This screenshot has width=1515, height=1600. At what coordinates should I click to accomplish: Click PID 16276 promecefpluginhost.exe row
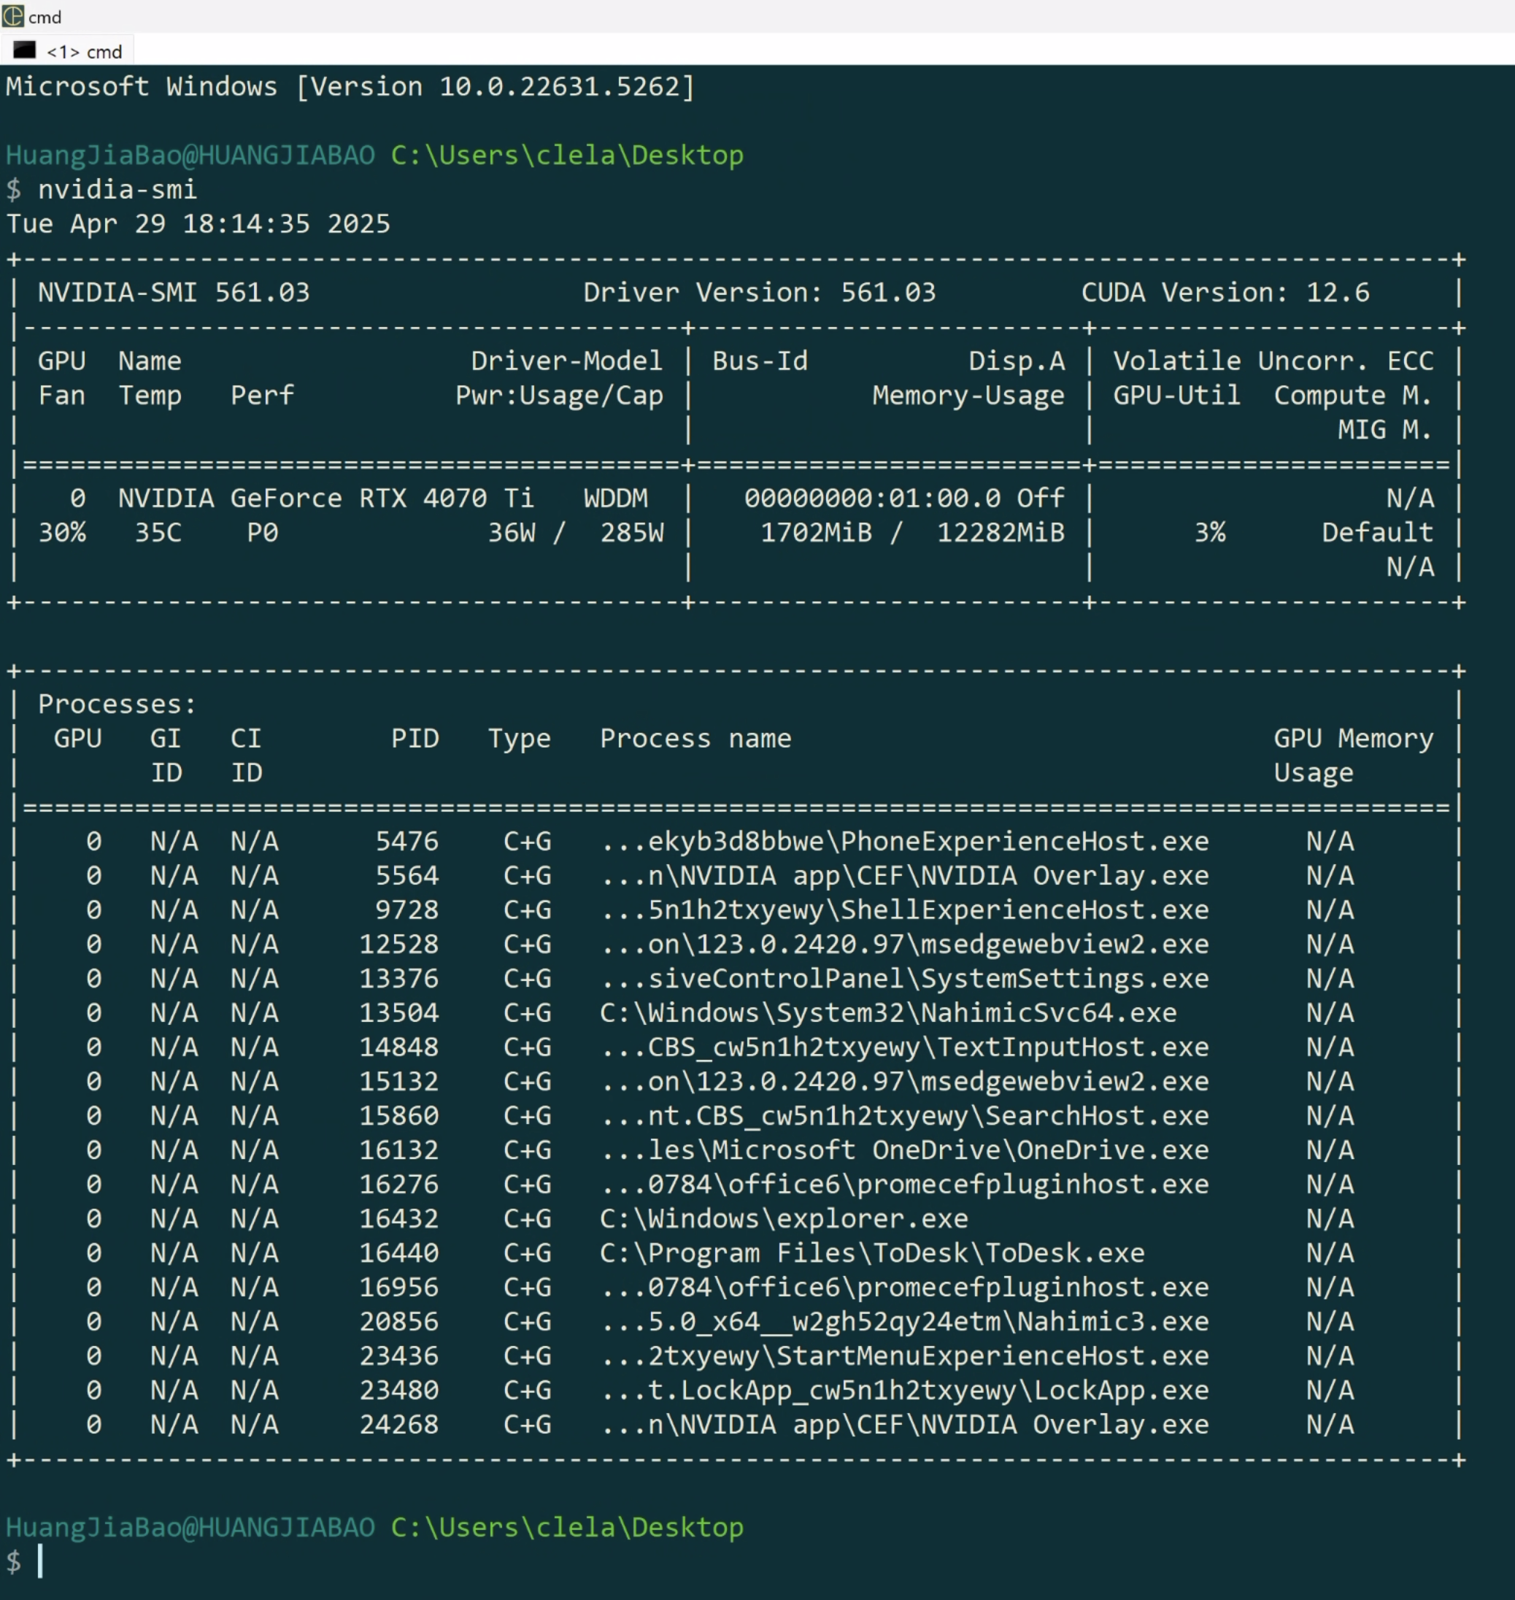(x=735, y=1184)
